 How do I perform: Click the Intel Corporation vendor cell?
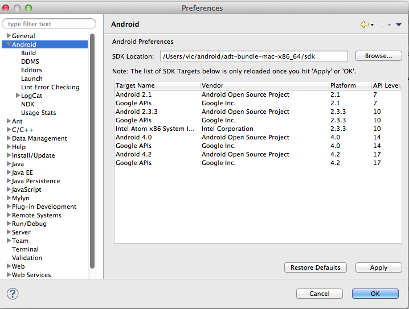coord(227,129)
